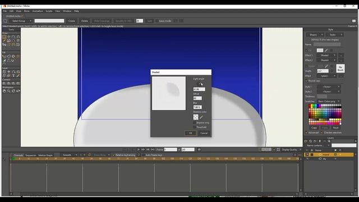Screen dimensions: 359x202
Task: Click the Shadow color swatch in Shaded dialog
Action: [x=196, y=117]
